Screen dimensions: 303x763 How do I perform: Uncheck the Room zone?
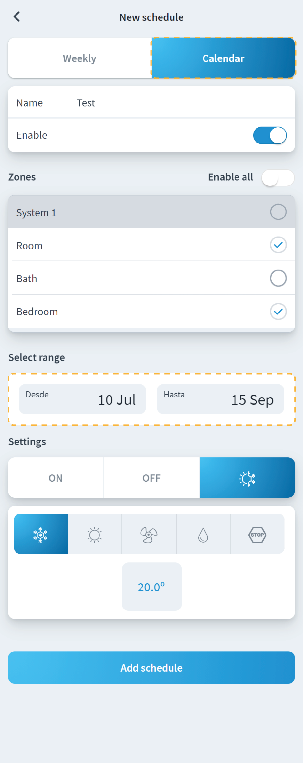(278, 245)
